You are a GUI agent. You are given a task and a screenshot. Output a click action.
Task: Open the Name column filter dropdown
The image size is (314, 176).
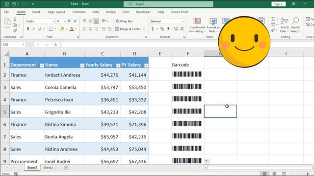(82, 66)
